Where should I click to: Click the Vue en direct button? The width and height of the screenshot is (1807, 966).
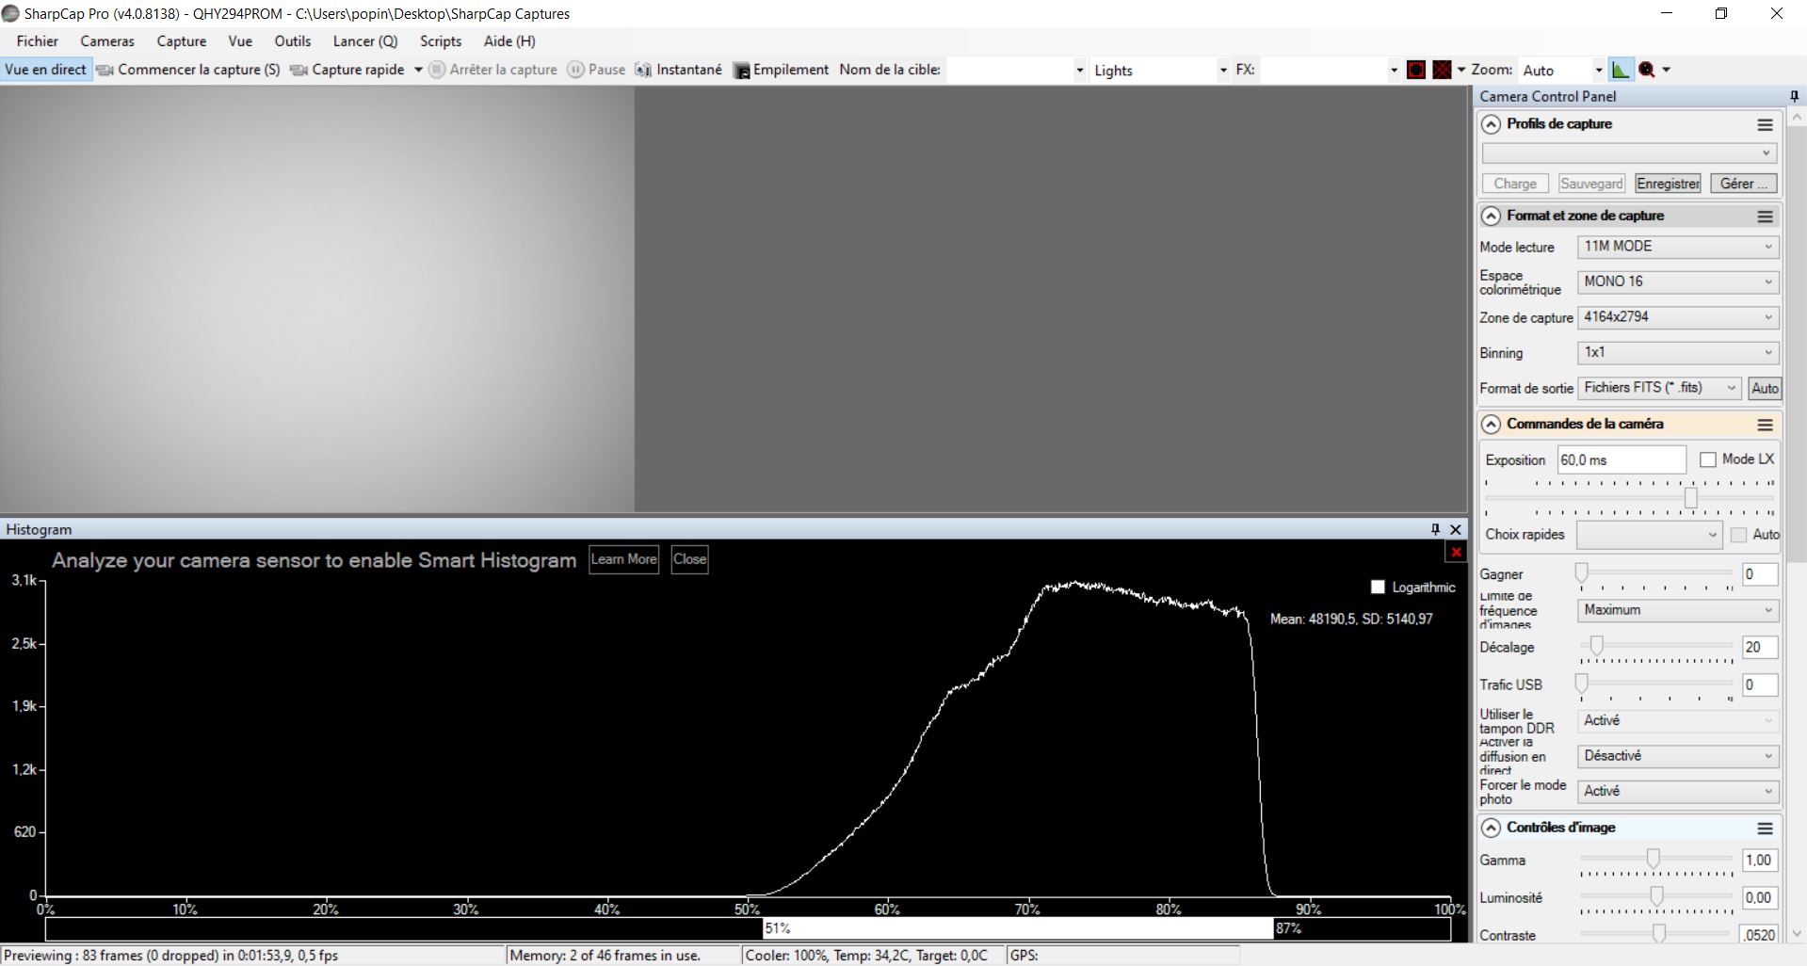click(x=46, y=70)
